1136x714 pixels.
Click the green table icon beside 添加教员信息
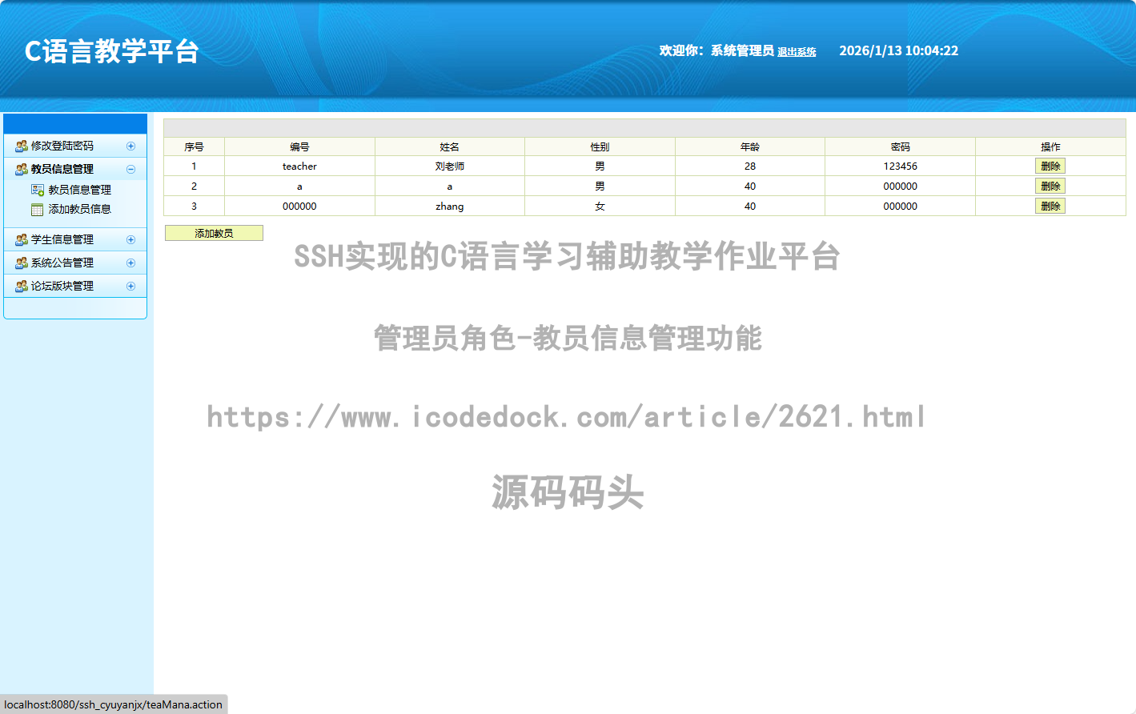tap(38, 209)
